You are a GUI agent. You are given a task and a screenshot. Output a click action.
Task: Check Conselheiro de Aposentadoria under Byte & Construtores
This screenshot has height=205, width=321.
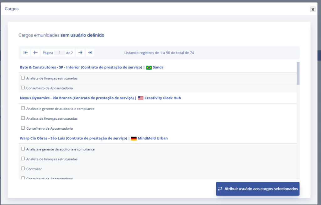point(23,88)
